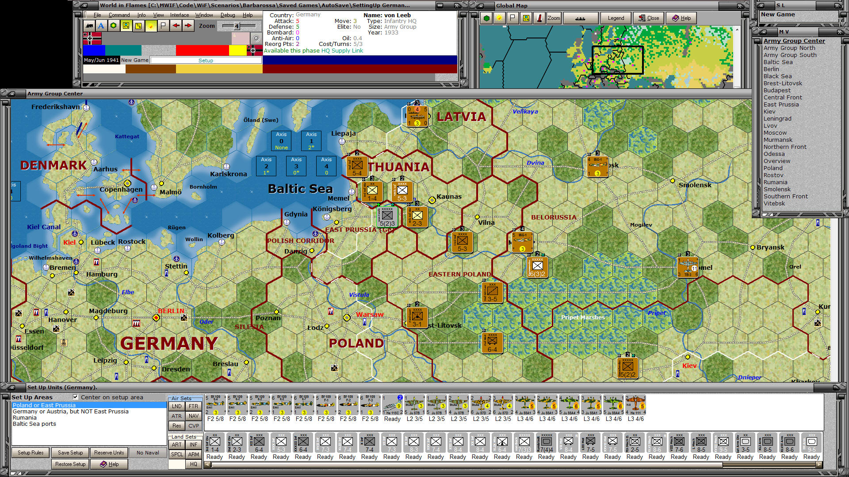Click the black viewport rectangle on the global minimap
849x477 pixels.
tap(617, 60)
